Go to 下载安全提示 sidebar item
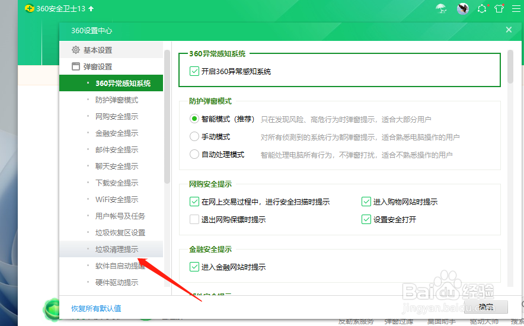 click(111, 183)
